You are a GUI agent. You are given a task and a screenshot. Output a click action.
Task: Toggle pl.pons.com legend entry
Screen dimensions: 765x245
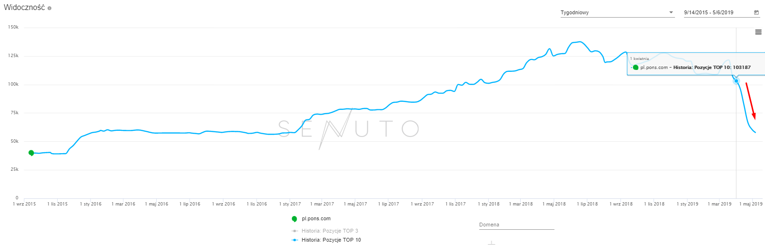316,219
